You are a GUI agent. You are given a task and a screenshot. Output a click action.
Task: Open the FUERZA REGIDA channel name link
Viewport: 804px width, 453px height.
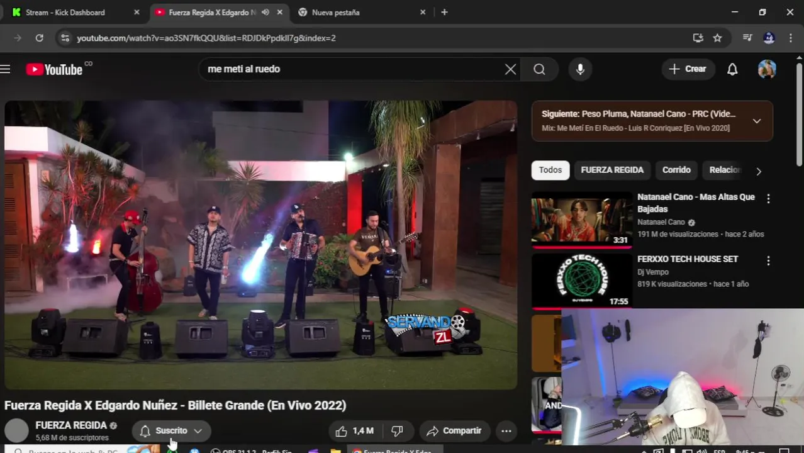[71, 425]
